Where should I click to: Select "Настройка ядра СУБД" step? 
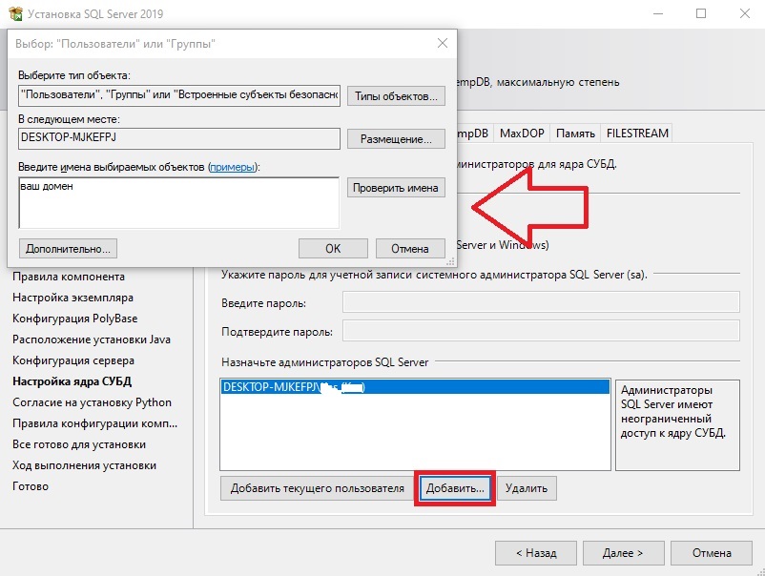[x=72, y=381]
